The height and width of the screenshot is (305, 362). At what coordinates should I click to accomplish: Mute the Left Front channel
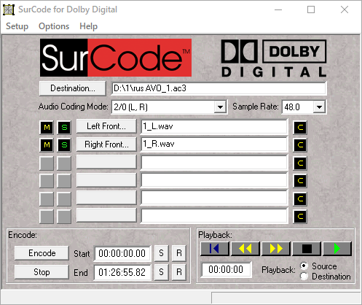pos(47,127)
